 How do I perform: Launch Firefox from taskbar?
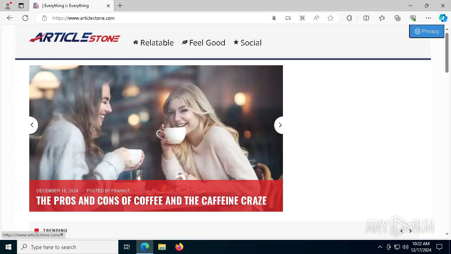[x=179, y=247]
